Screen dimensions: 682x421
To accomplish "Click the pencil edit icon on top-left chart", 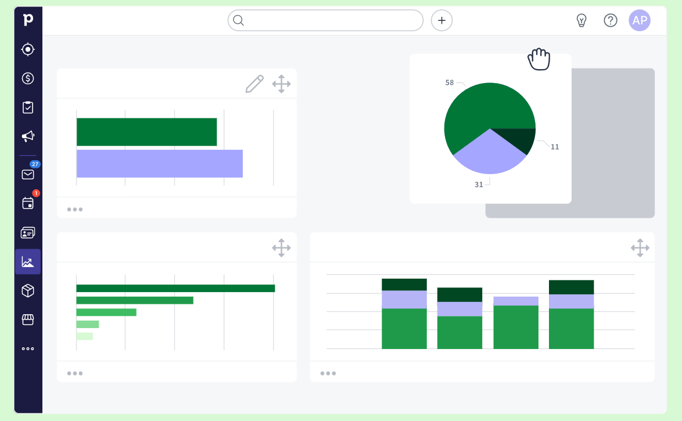I will point(254,84).
